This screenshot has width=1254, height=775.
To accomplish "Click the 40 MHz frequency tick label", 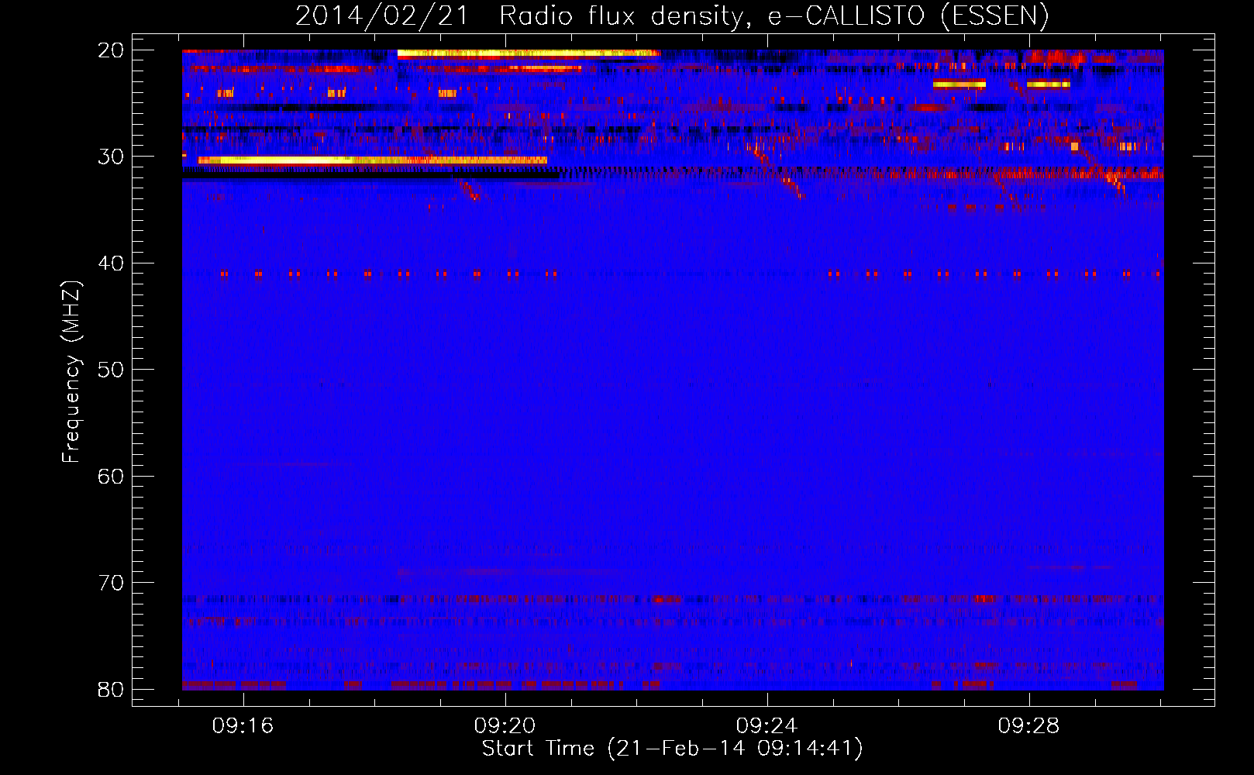I will pos(110,263).
